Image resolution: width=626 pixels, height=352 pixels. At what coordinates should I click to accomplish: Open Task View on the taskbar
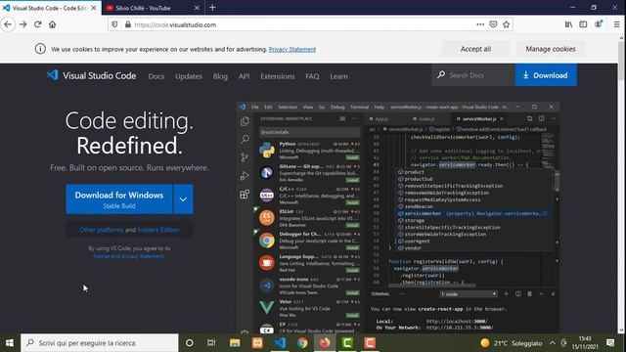click(x=211, y=343)
